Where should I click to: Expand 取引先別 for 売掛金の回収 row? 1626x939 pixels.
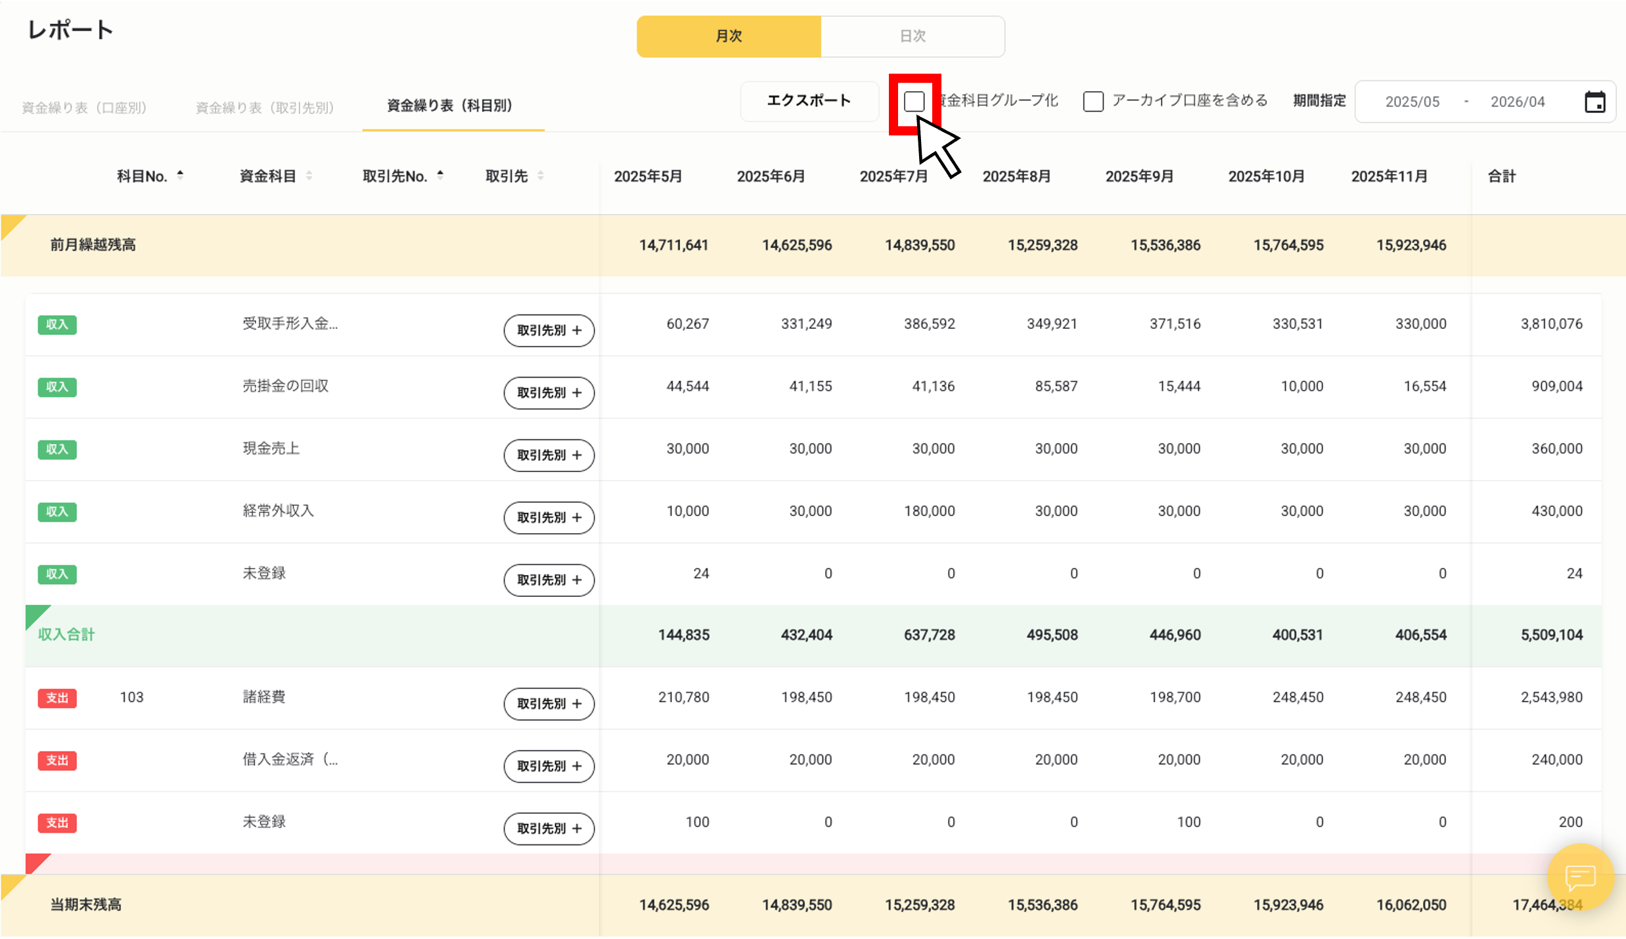[x=549, y=393]
